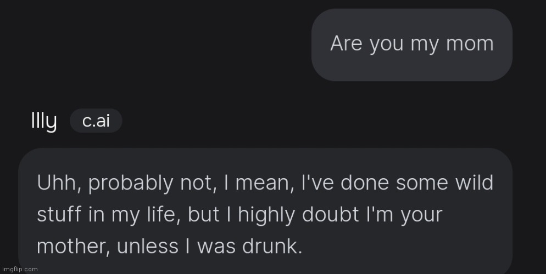The width and height of the screenshot is (546, 274).
Task: Click the "Are you my mom" message bubble
Action: [411, 44]
